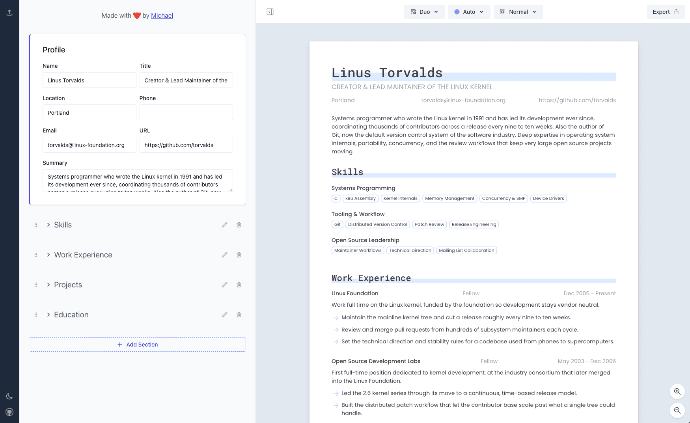
Task: Click the URL input field
Action: [x=186, y=145]
